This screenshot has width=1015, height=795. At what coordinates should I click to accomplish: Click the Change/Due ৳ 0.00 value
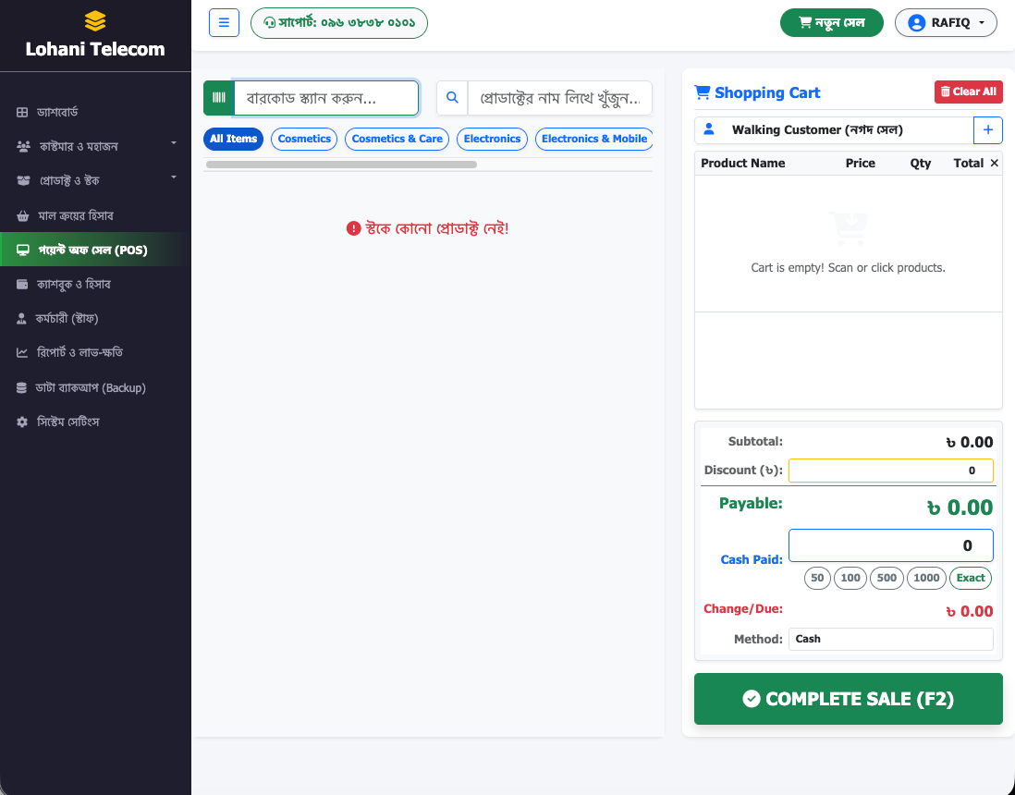pyautogui.click(x=969, y=612)
